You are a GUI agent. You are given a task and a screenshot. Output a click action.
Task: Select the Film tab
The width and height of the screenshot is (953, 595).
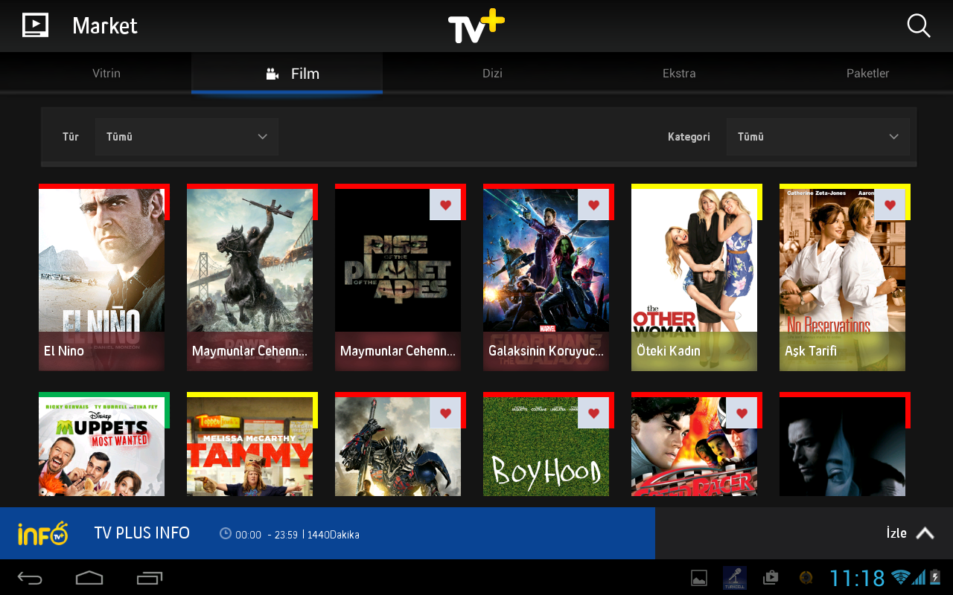[x=287, y=73]
